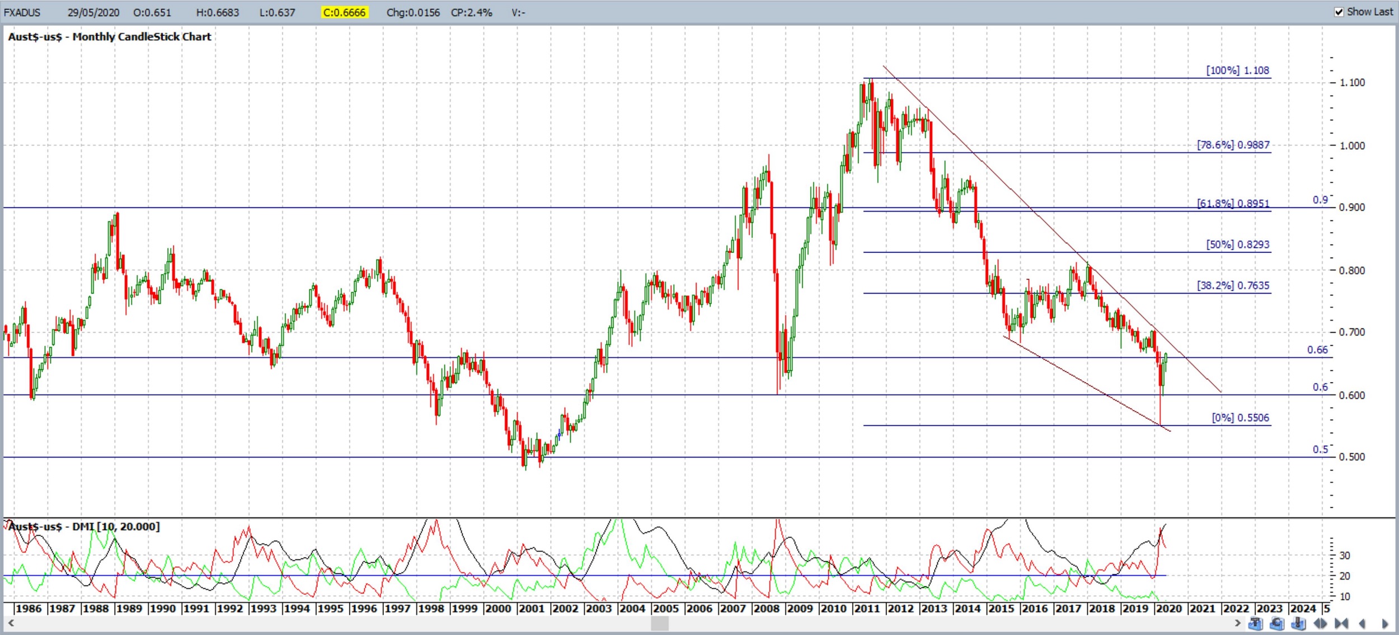Click the DMI axis value 30
This screenshot has width=1399, height=635.
pyautogui.click(x=1345, y=556)
